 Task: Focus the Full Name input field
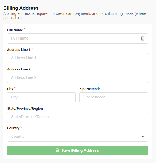[77, 38]
